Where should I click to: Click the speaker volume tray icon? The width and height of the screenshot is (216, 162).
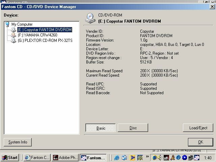(160, 158)
